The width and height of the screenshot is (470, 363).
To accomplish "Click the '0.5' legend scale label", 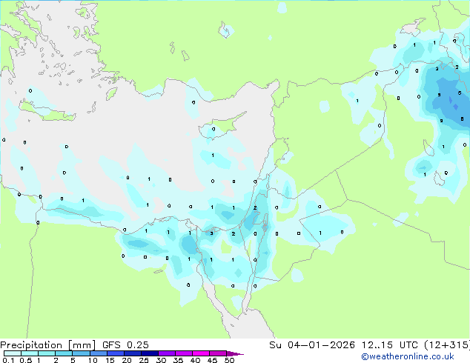I will pyautogui.click(x=26, y=360).
